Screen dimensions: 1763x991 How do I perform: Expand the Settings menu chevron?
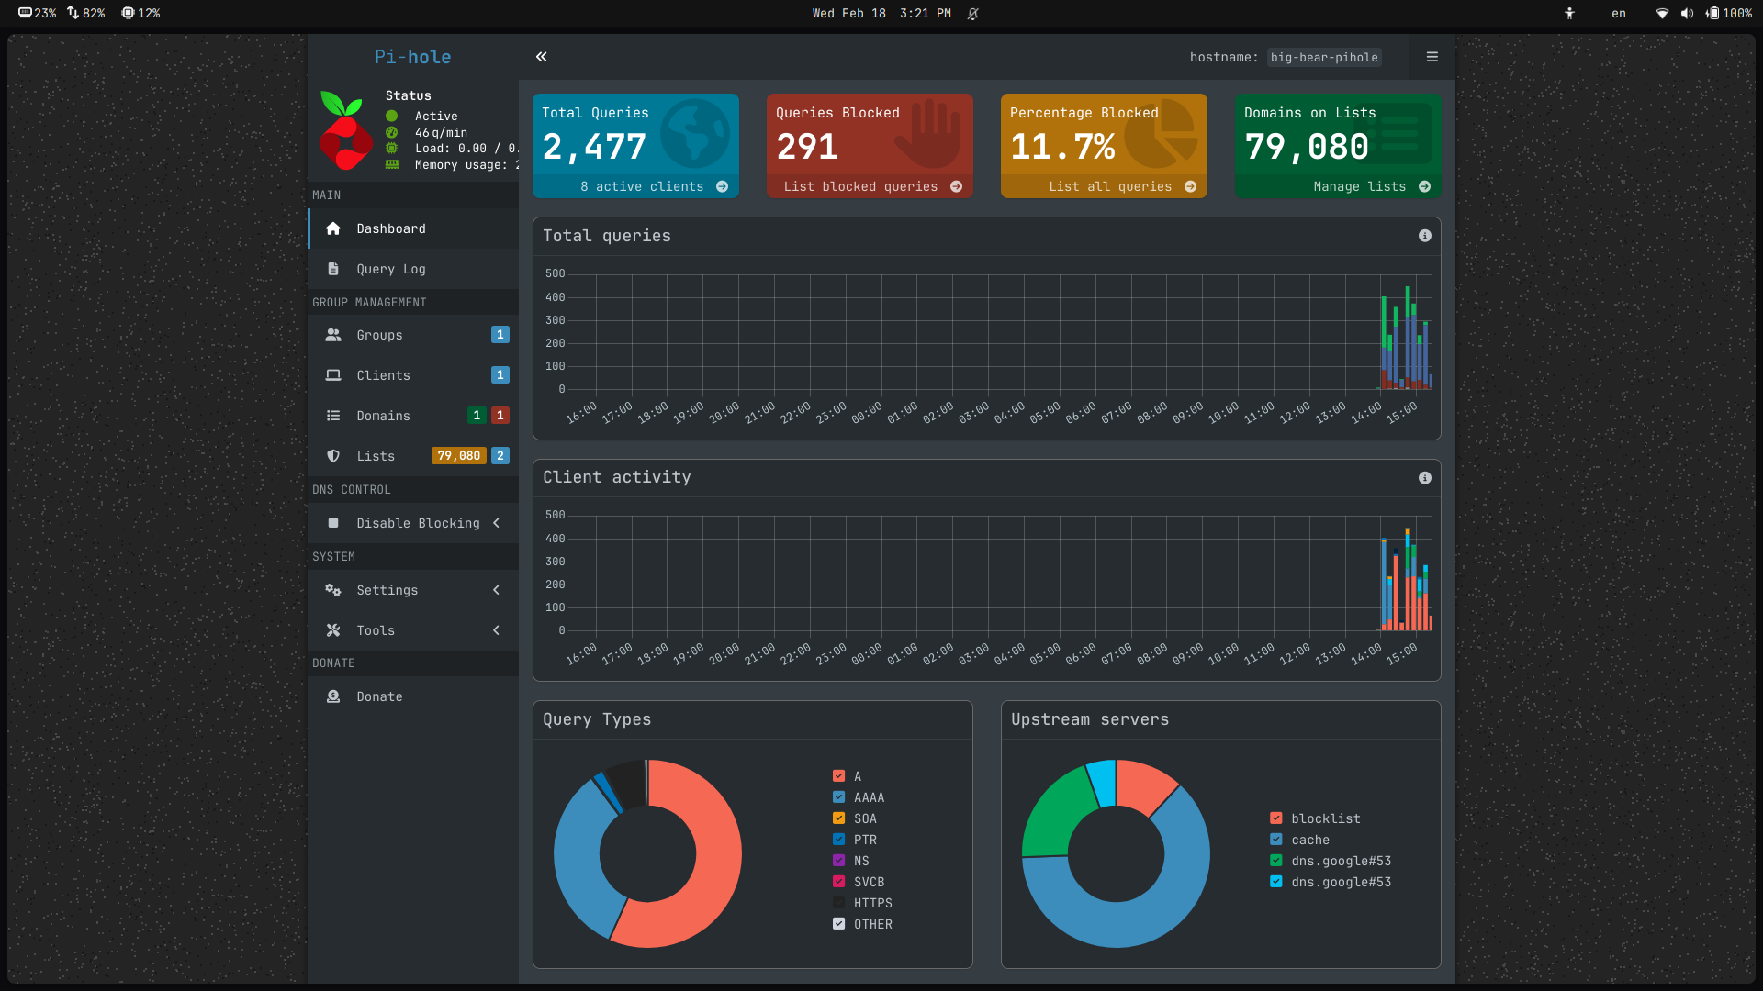tap(496, 590)
